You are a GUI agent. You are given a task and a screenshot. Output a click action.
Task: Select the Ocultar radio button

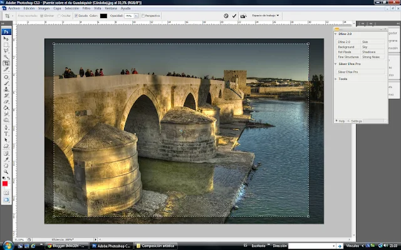[59, 16]
